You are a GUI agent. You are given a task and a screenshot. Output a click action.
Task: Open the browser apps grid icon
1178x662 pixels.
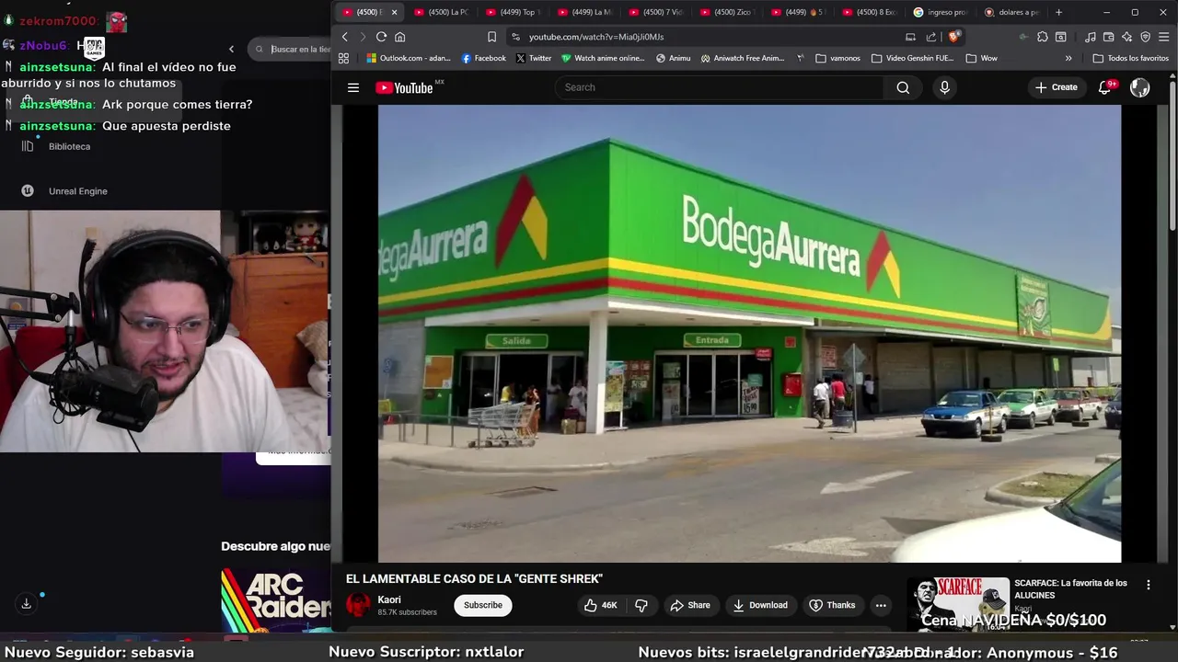pos(343,58)
